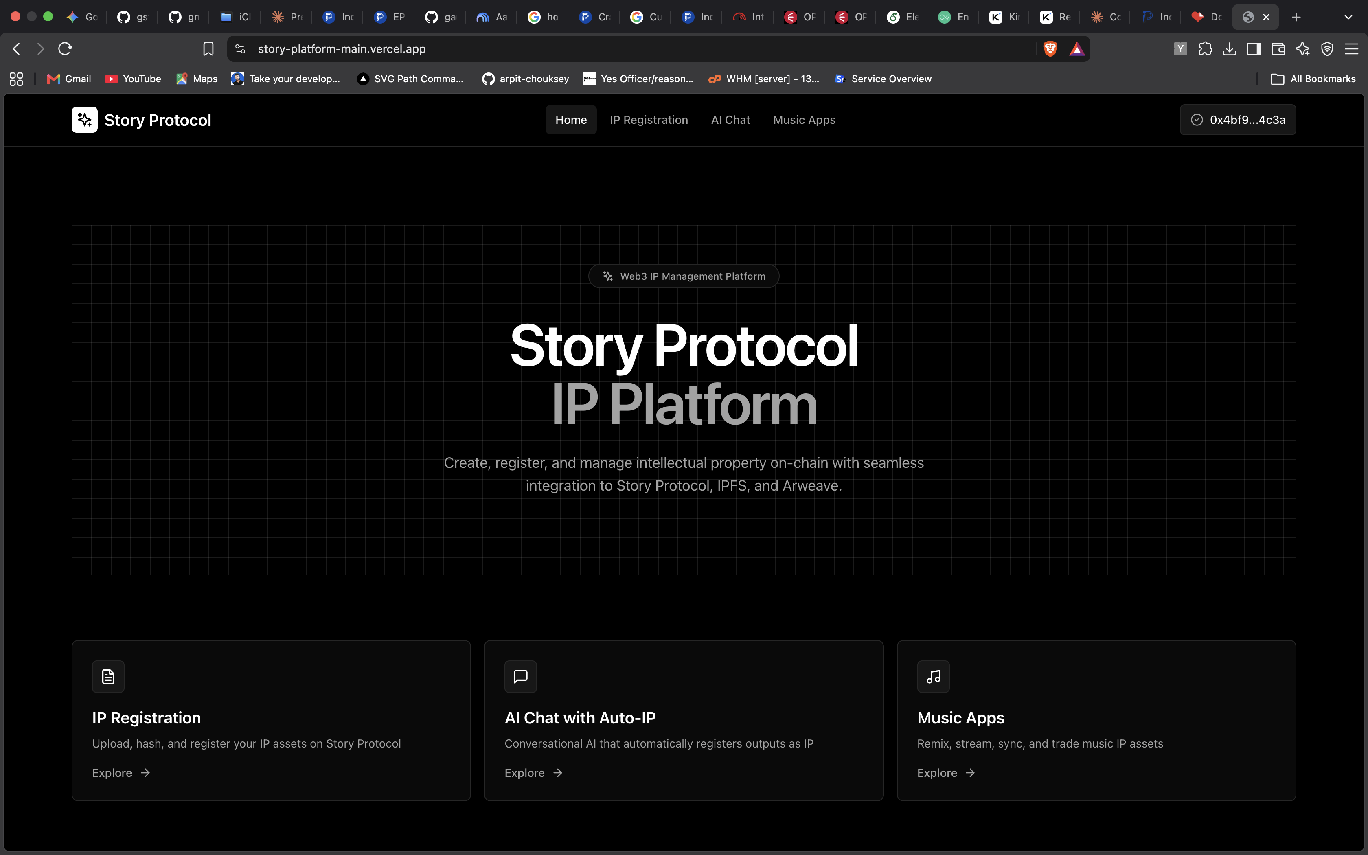Open the IP Registration document card icon
Image resolution: width=1368 pixels, height=855 pixels.
click(108, 676)
